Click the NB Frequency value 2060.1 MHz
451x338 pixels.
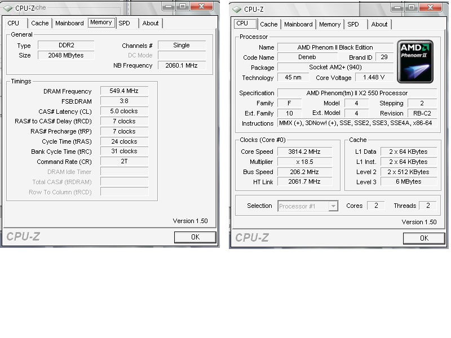pos(182,65)
